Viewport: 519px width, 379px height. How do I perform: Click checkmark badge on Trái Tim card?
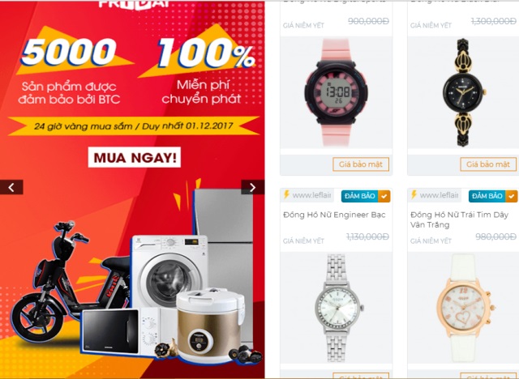(x=511, y=196)
